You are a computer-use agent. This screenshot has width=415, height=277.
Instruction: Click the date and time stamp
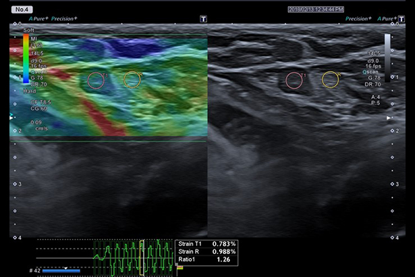[x=315, y=9]
